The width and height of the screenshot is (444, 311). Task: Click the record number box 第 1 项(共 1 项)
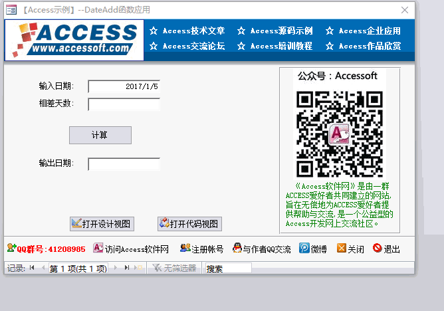(x=78, y=268)
